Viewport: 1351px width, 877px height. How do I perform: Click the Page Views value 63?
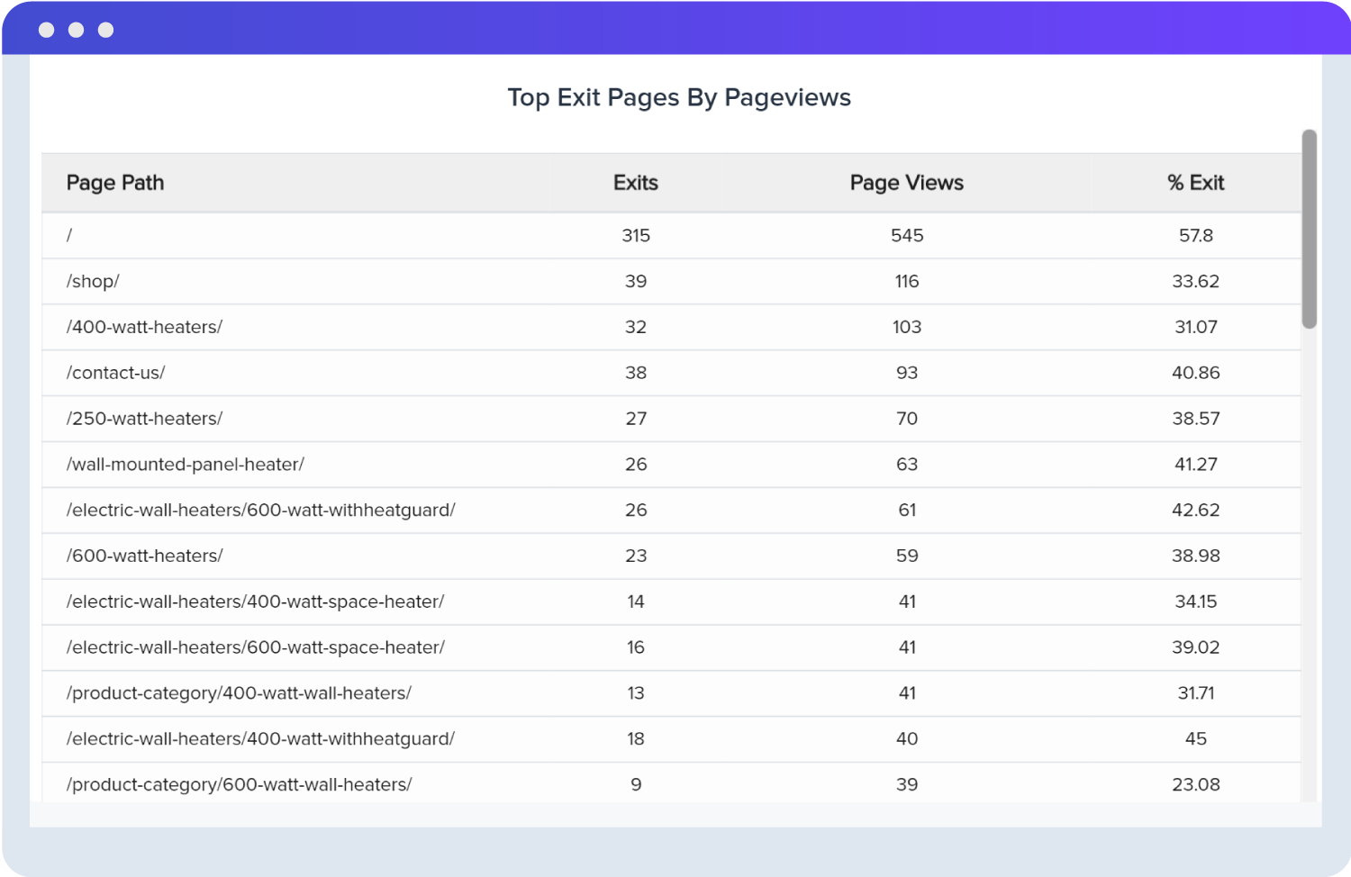[x=907, y=465]
